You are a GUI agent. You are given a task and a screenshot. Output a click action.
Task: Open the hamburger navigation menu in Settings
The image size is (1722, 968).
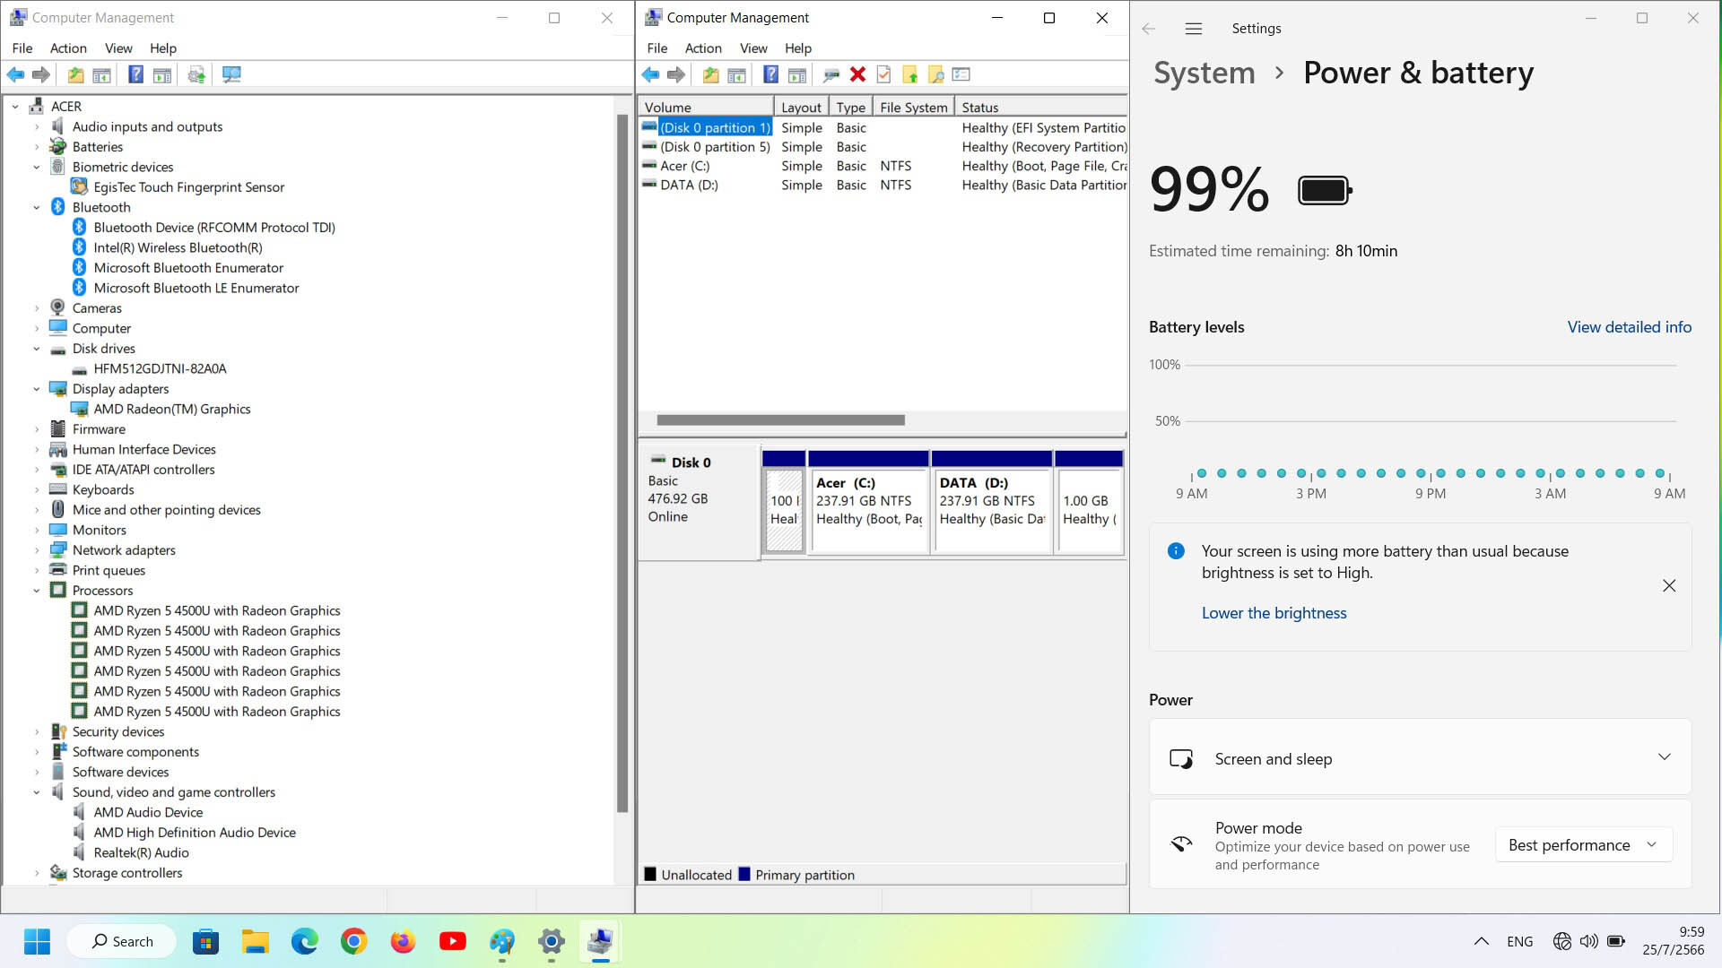point(1193,29)
